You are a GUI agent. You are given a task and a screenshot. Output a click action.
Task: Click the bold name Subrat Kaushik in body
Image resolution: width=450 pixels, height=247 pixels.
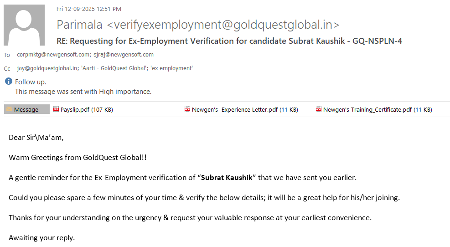[x=228, y=177]
